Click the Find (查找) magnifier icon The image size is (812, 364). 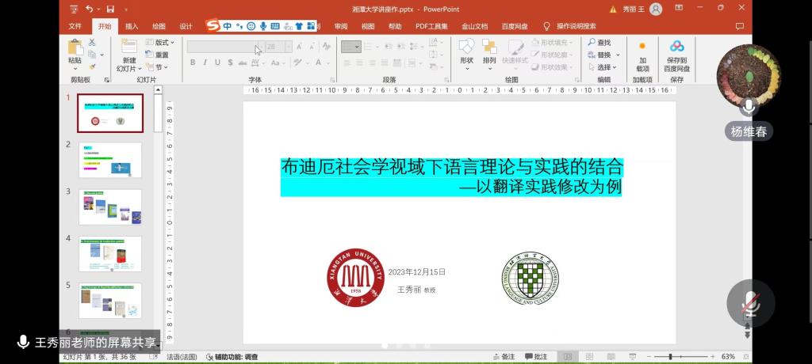point(592,43)
